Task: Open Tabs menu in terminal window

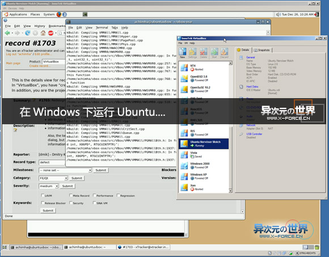Action: (x=115, y=27)
